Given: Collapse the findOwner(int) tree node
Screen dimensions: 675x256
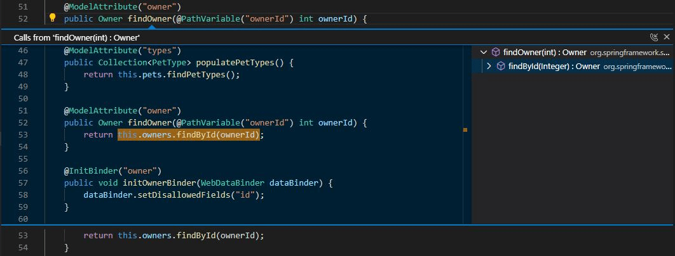Looking at the screenshot, I should 484,53.
